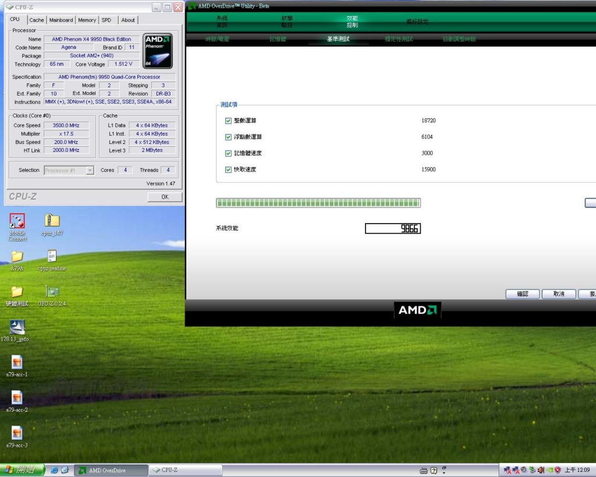Toggle the 浮點數運算 checkbox
The width and height of the screenshot is (596, 477).
point(228,137)
